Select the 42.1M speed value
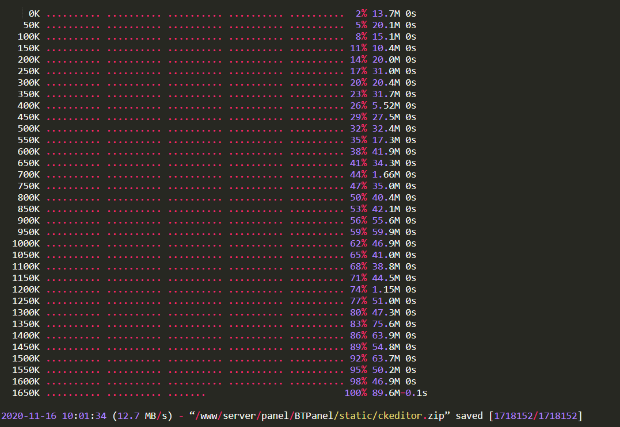Screen dimensions: 620x427 pyautogui.click(x=386, y=209)
